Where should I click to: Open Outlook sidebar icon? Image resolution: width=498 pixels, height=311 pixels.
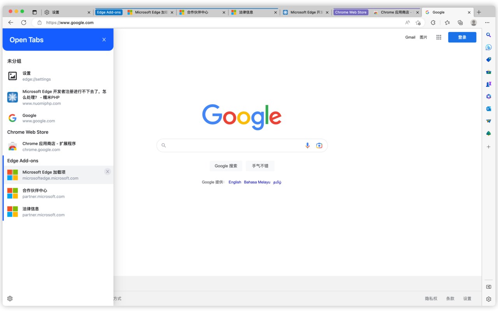489,109
